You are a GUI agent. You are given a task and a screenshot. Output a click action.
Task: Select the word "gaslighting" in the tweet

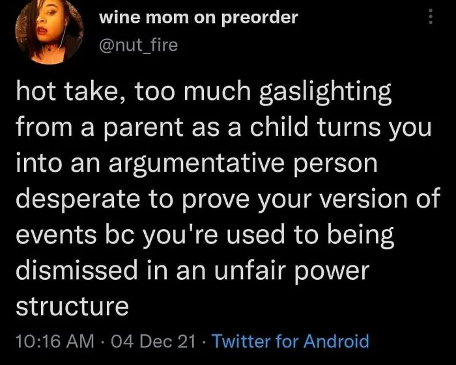tap(325, 92)
